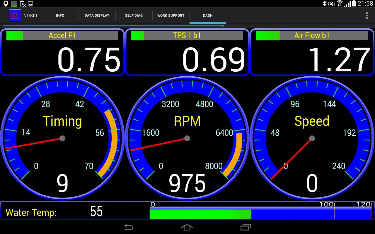Tap the cellular signal strength icon
This screenshot has width=375, height=234.
[x=347, y=4]
